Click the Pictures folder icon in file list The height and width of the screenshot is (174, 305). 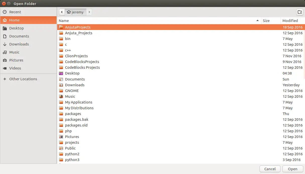pos(61,137)
